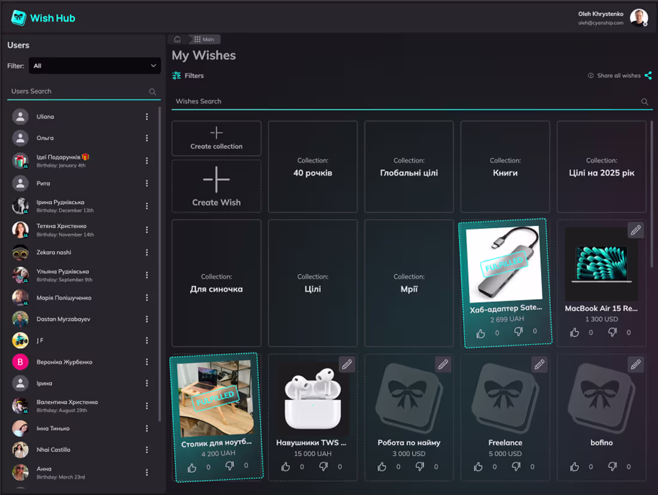Click the info icon beside Share all wishes

[590, 75]
